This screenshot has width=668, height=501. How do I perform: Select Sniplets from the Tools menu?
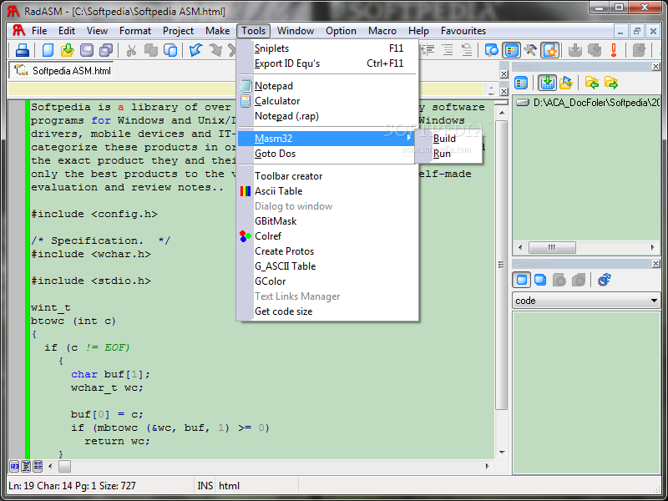327,48
